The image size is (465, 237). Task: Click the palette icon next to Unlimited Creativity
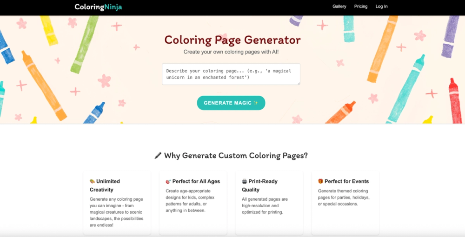click(92, 181)
